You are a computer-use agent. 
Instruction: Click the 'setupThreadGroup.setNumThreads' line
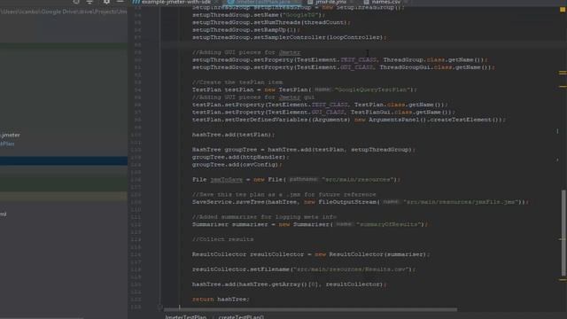tap(271, 22)
